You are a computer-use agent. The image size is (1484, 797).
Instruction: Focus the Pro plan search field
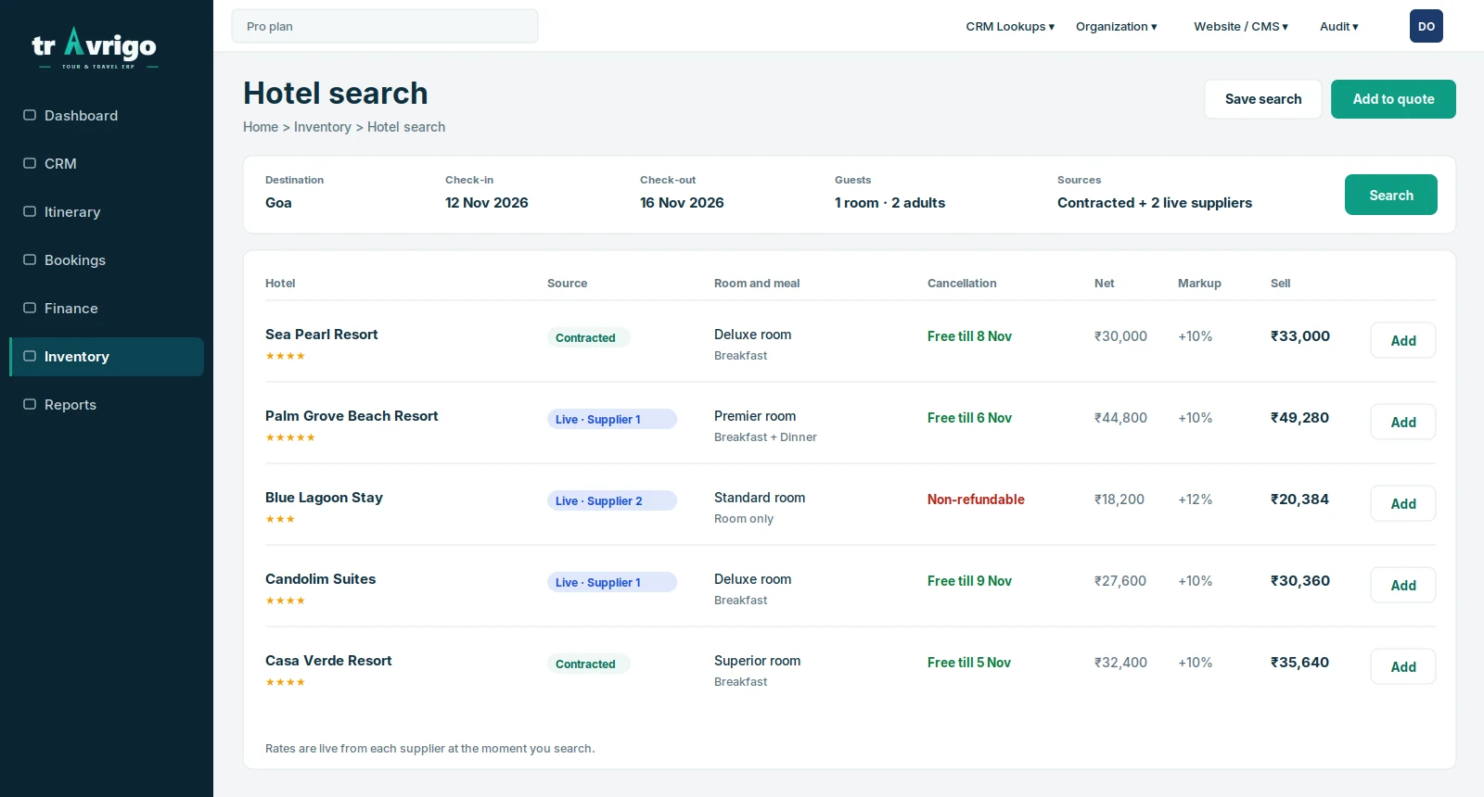click(x=385, y=26)
